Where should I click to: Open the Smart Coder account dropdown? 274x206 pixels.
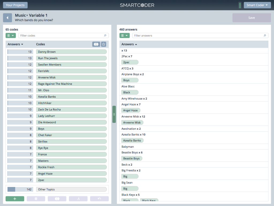[x=257, y=5]
